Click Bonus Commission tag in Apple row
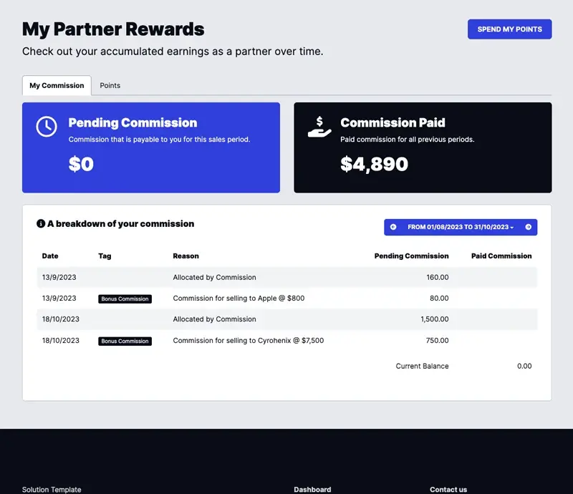Image resolution: width=573 pixels, height=494 pixels. (x=125, y=299)
